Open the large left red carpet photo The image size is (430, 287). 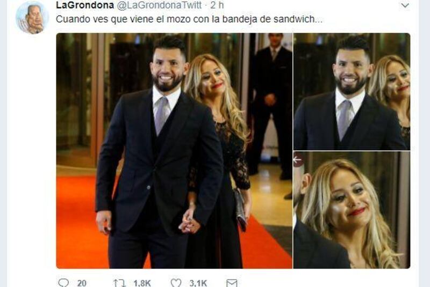174,151
